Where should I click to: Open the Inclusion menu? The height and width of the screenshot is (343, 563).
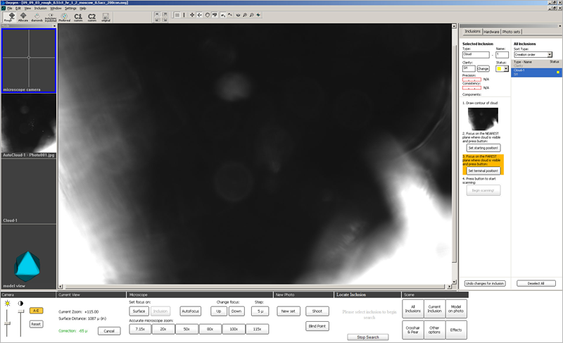40,8
